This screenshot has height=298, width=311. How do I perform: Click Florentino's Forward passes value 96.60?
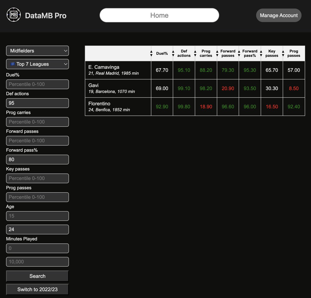(228, 107)
